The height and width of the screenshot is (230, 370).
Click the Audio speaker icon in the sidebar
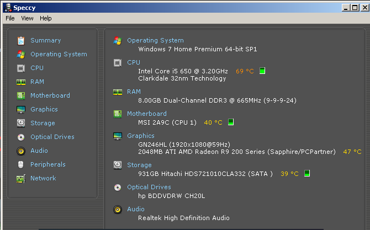point(21,151)
